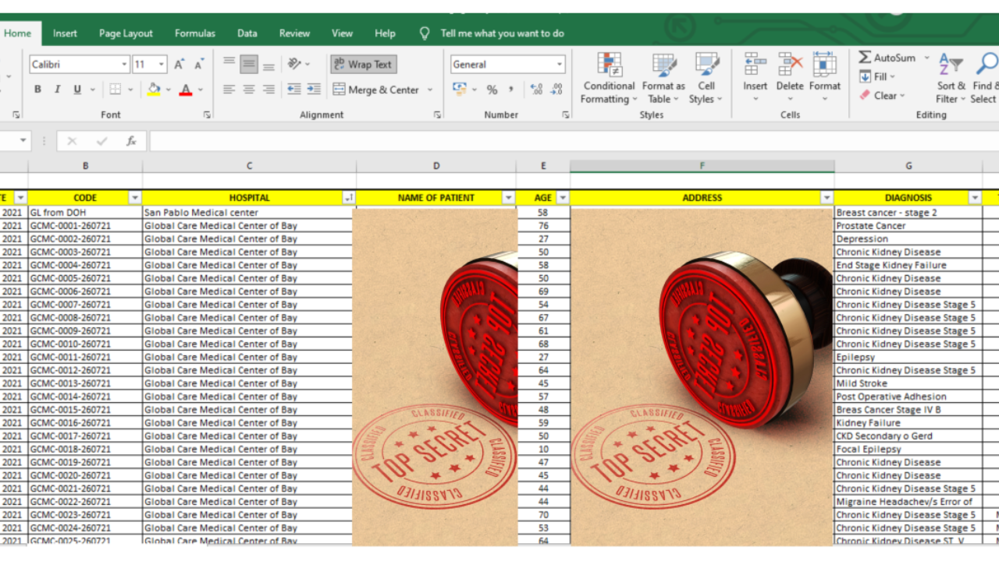
Task: Toggle Italic formatting
Action: tap(57, 90)
